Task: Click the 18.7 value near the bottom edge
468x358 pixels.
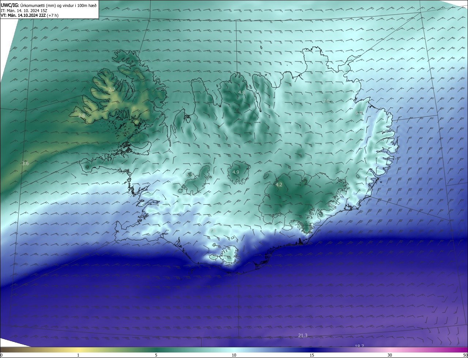Action: point(359,346)
